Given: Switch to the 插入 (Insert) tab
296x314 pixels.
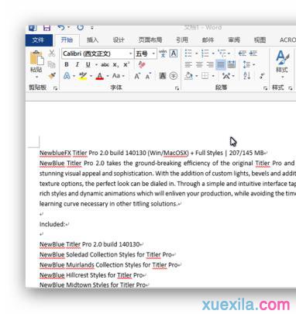Looking at the screenshot, I should [x=92, y=40].
